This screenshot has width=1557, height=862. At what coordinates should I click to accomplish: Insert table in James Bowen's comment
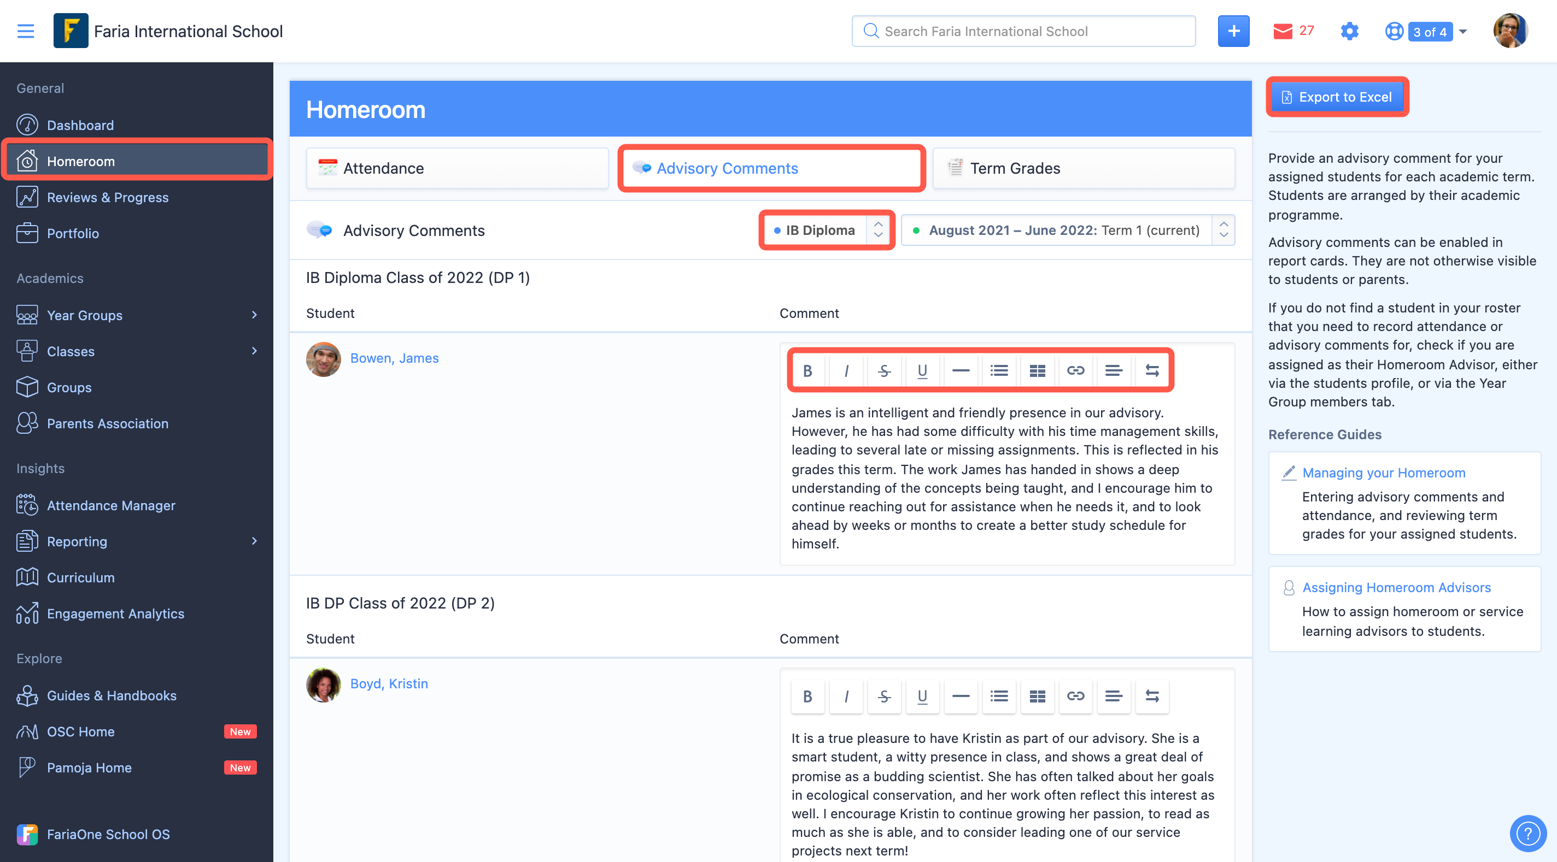(1037, 370)
